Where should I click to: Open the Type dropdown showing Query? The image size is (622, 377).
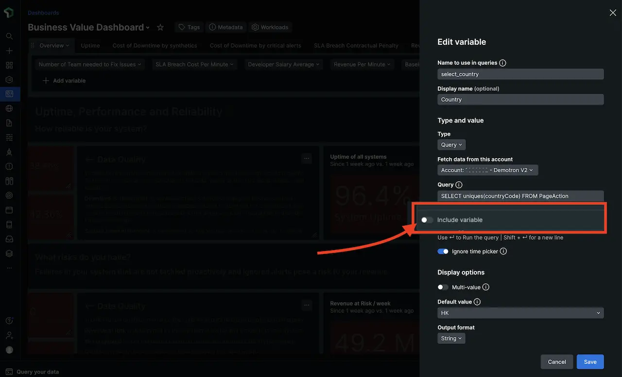tap(451, 144)
